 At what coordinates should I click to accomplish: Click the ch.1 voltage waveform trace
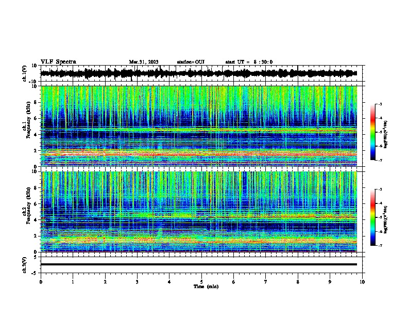(x=198, y=73)
